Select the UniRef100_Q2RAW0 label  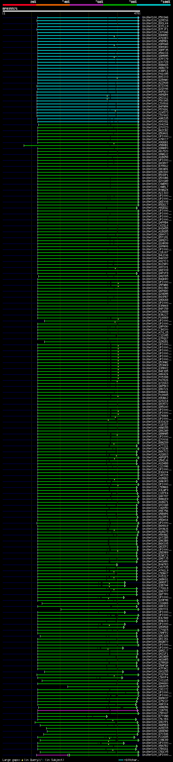[155, 80]
